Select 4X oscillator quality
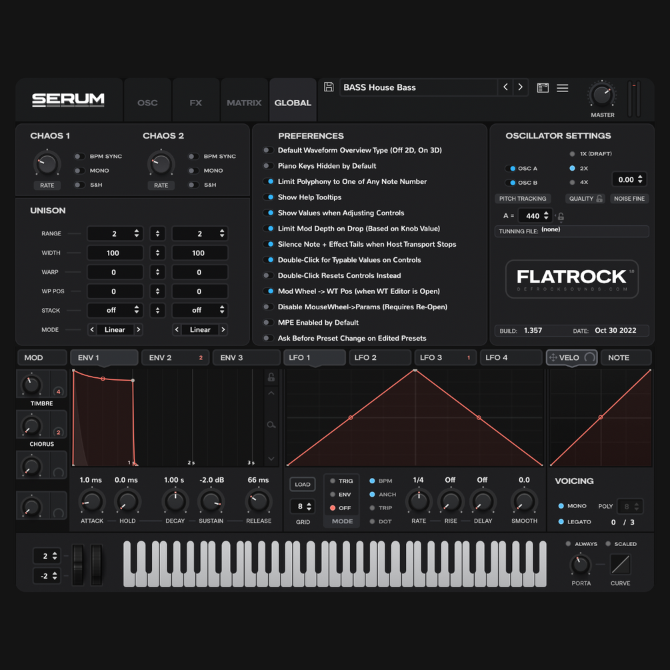 572,182
